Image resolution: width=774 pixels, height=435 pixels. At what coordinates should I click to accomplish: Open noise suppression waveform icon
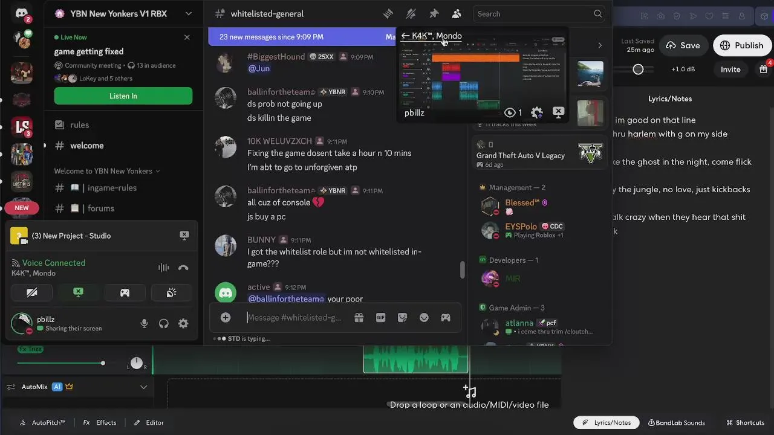point(164,268)
